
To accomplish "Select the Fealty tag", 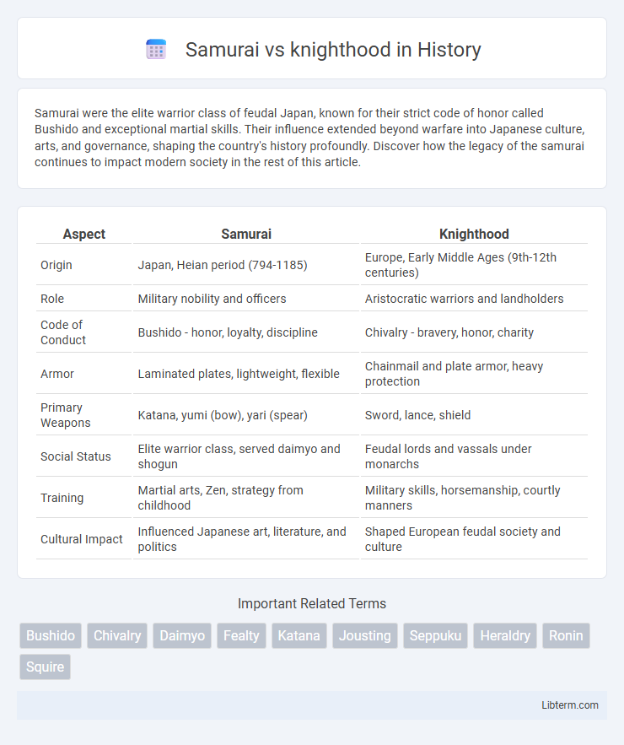I will coord(242,635).
